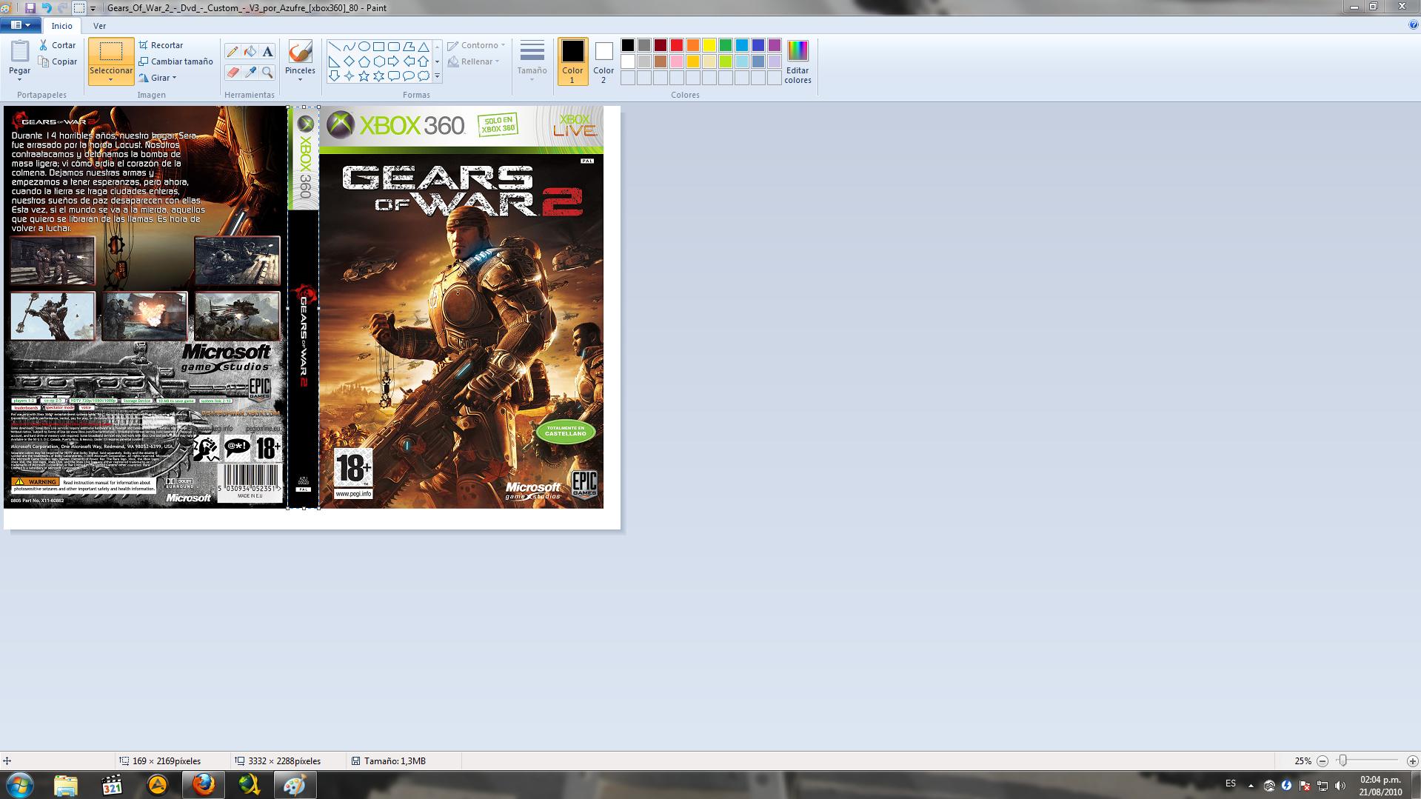Click the Recortar crop button
This screenshot has width=1421, height=799.
(161, 45)
